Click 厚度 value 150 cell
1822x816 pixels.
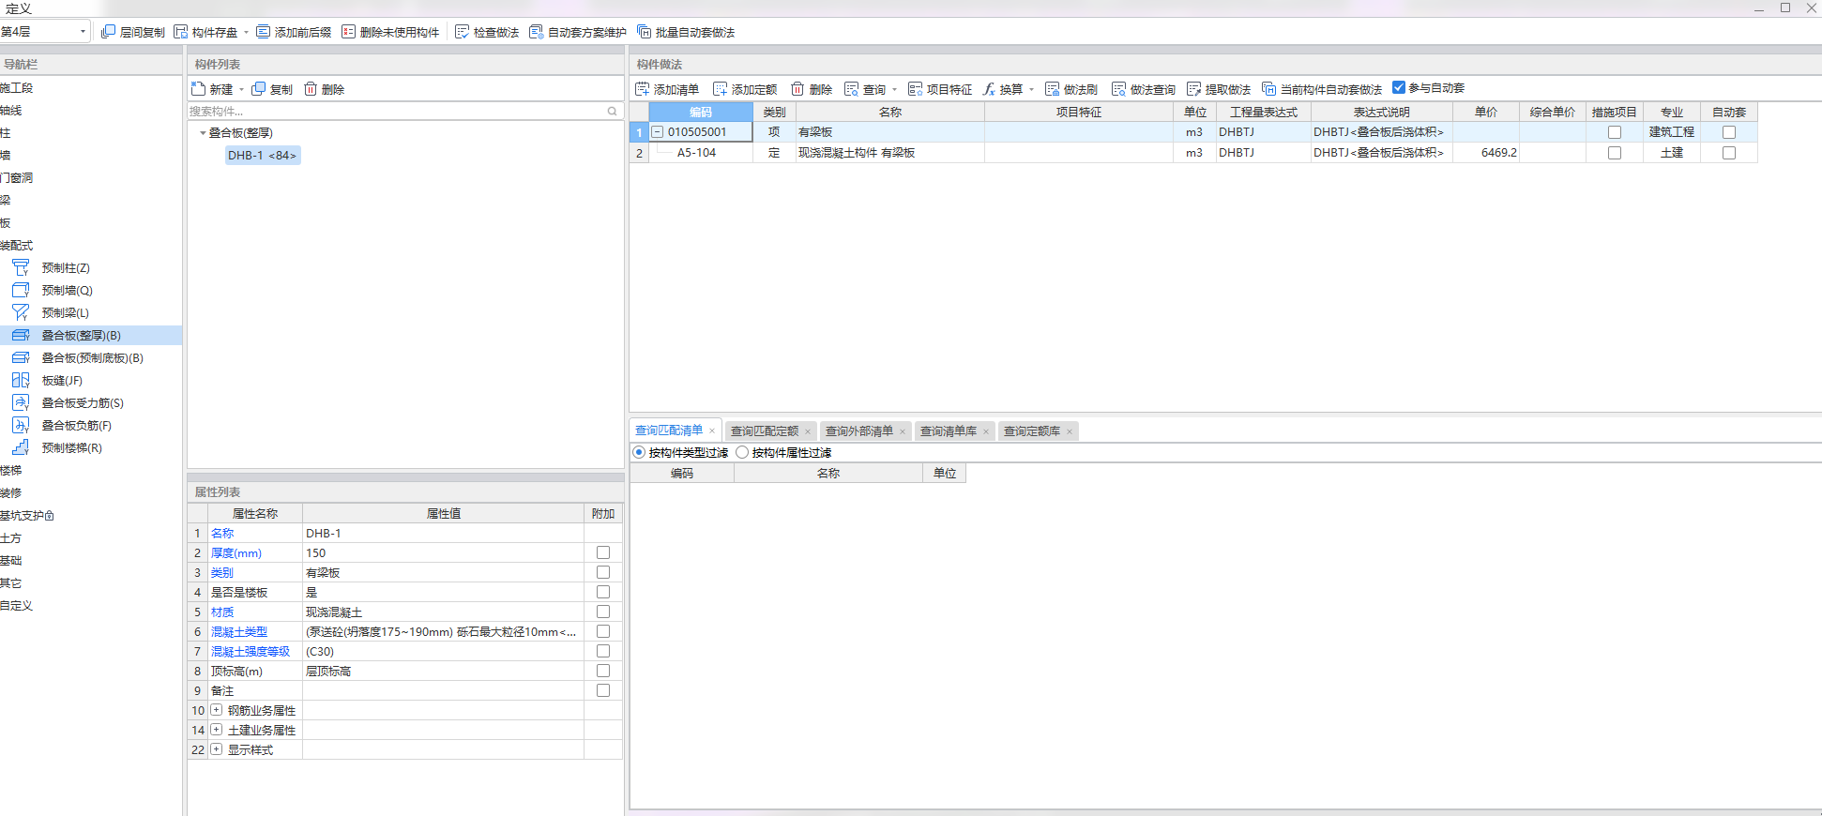(443, 553)
